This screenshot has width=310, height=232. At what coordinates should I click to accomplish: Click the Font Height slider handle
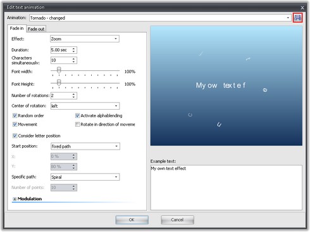pyautogui.click(x=59, y=82)
